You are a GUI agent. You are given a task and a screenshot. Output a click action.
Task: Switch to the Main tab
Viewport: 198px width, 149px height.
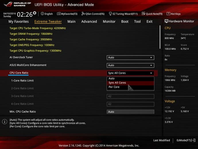click(x=71, y=22)
